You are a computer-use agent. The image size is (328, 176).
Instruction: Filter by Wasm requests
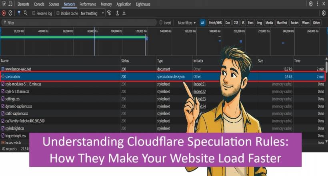click(306, 23)
